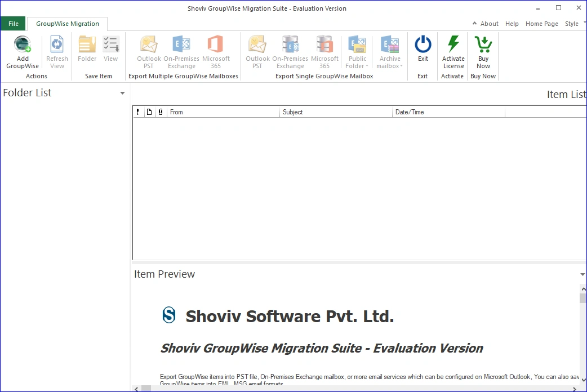The width and height of the screenshot is (587, 392).
Task: Sort by the importance exclamation column
Action: pyautogui.click(x=138, y=112)
